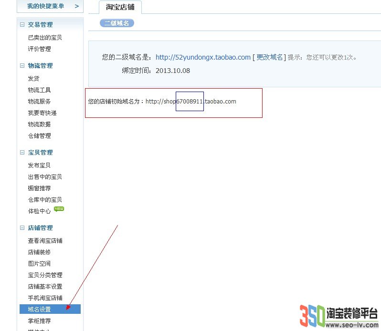The height and width of the screenshot is (331, 381).
Task: Collapse the 店铺管理 section toggle icon
Action: pos(22,228)
